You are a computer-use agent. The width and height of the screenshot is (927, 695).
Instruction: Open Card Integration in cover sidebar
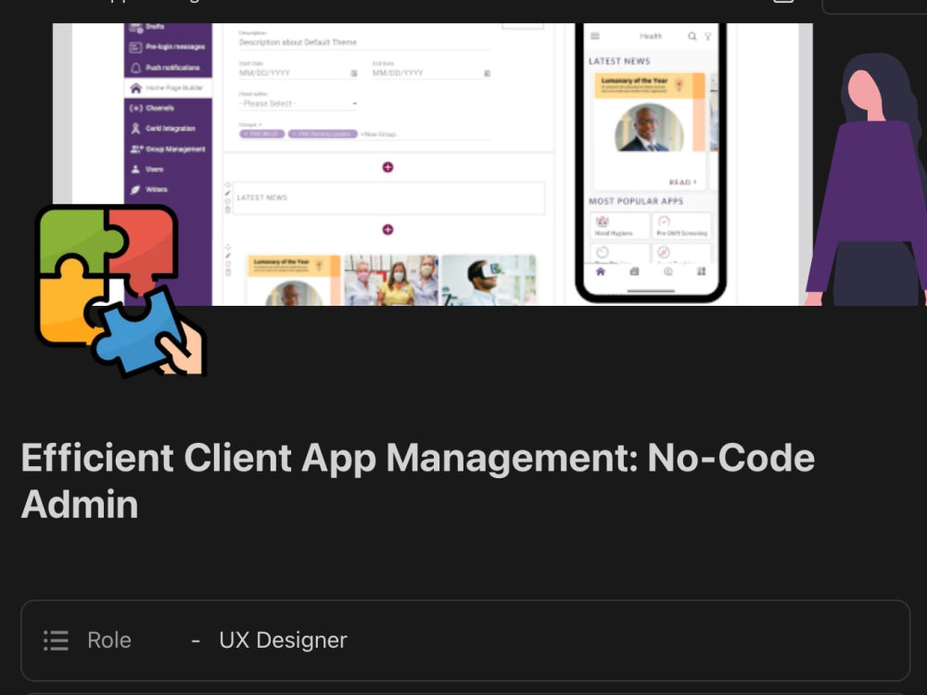169,128
